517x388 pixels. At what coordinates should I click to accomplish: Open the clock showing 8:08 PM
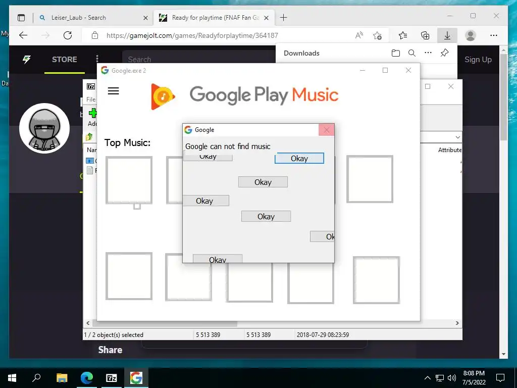474,378
